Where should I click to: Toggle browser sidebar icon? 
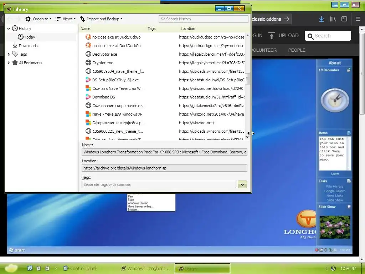point(344,19)
